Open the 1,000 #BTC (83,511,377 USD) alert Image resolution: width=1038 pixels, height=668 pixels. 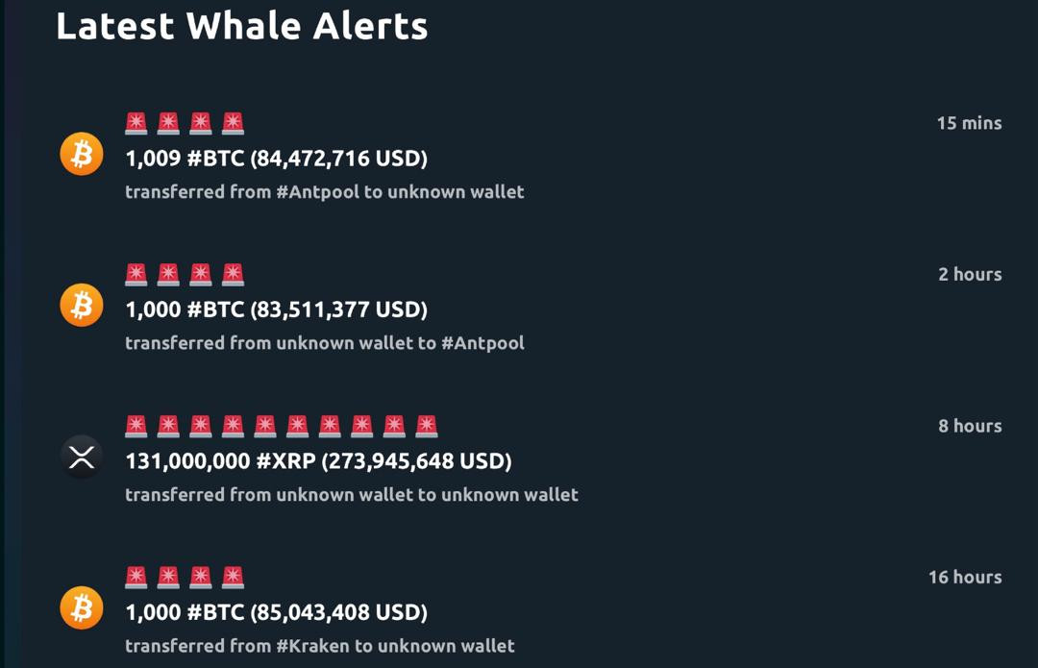click(x=277, y=309)
